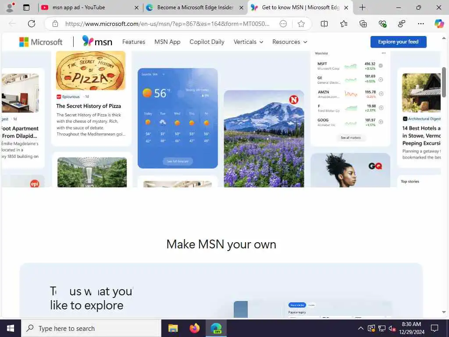Open Settings and more menu
This screenshot has height=337, width=449.
(420, 24)
